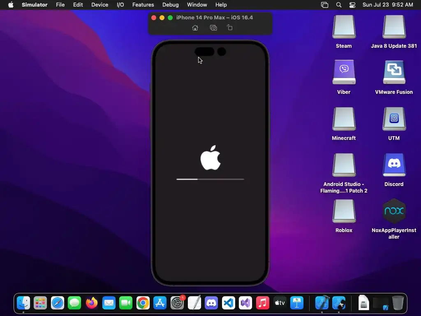Open the Steam disk on the desktop

(x=344, y=27)
